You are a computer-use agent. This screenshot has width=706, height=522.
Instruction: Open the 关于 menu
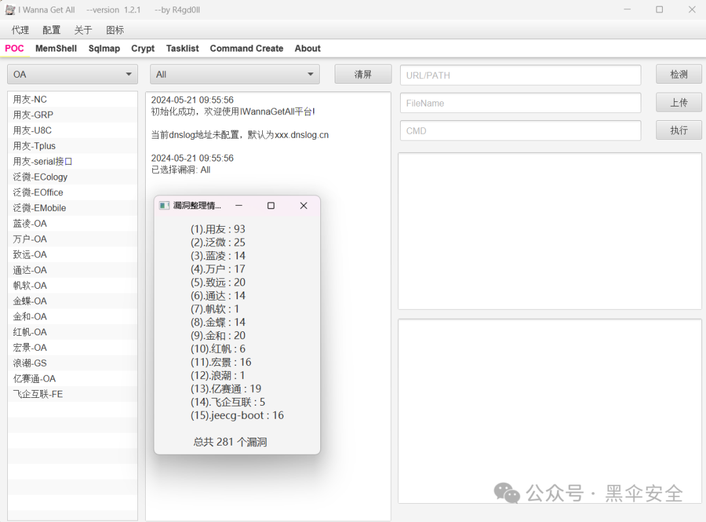[x=83, y=30]
